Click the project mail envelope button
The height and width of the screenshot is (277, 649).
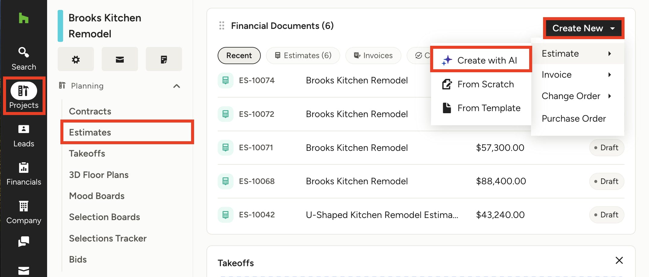click(x=120, y=59)
